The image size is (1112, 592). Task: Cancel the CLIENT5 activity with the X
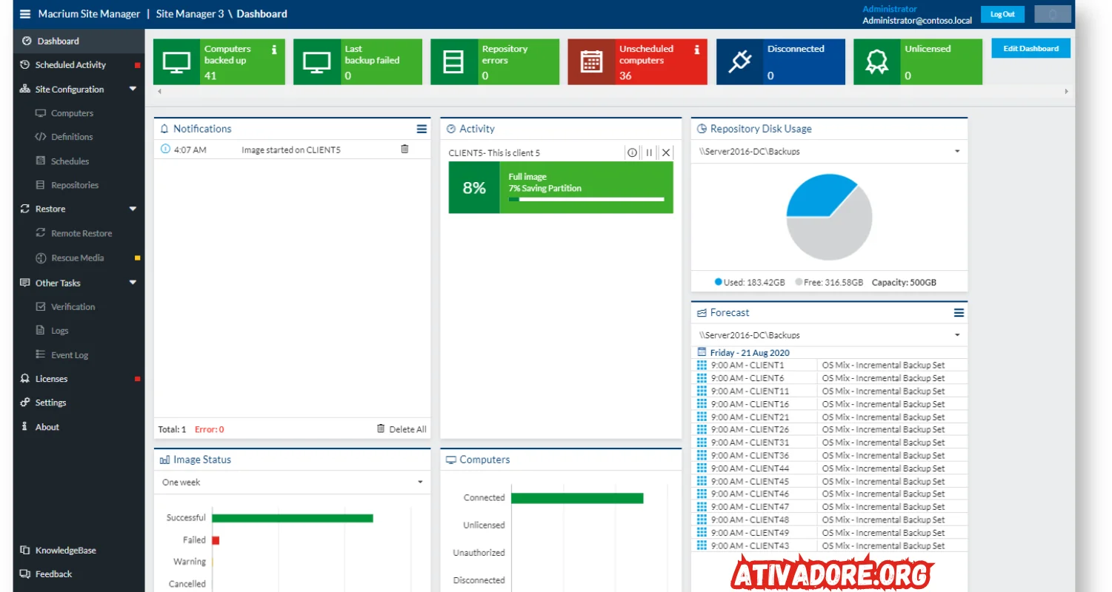(x=666, y=152)
